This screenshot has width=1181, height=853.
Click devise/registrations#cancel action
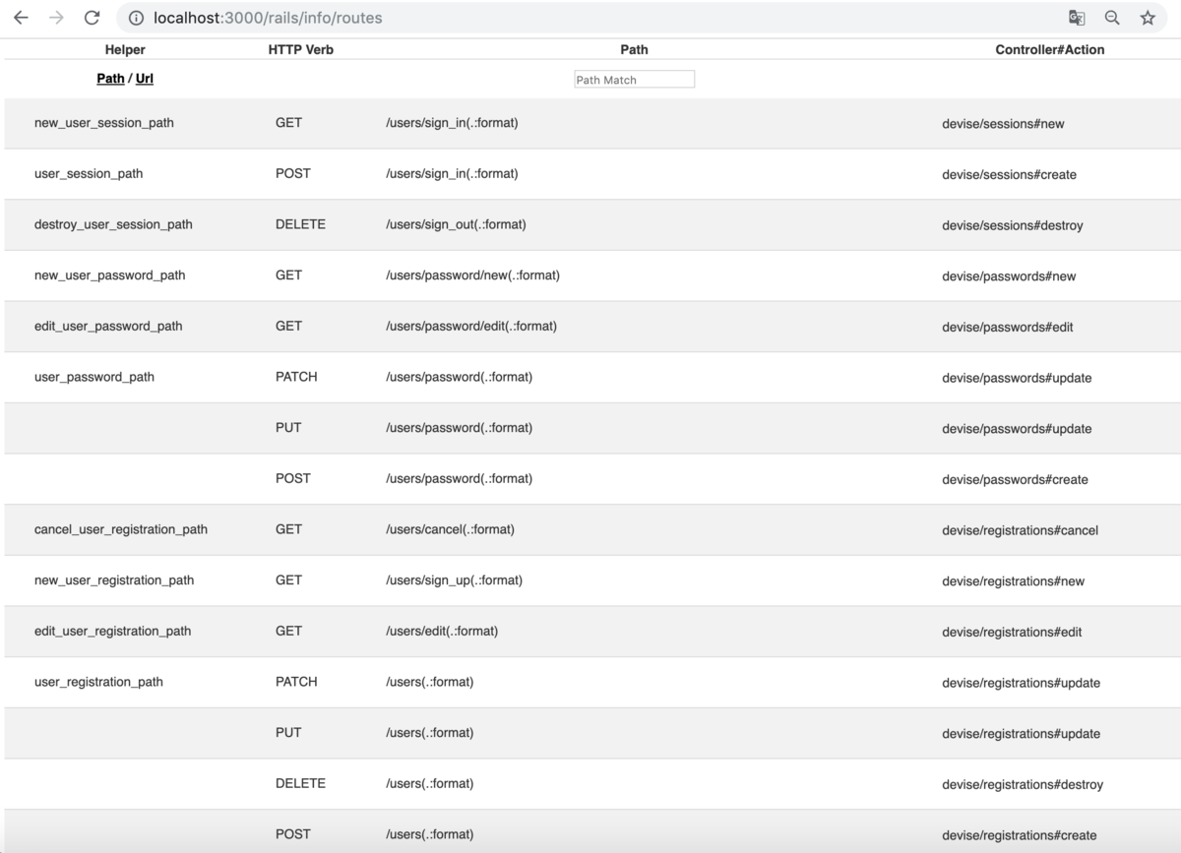click(1020, 530)
